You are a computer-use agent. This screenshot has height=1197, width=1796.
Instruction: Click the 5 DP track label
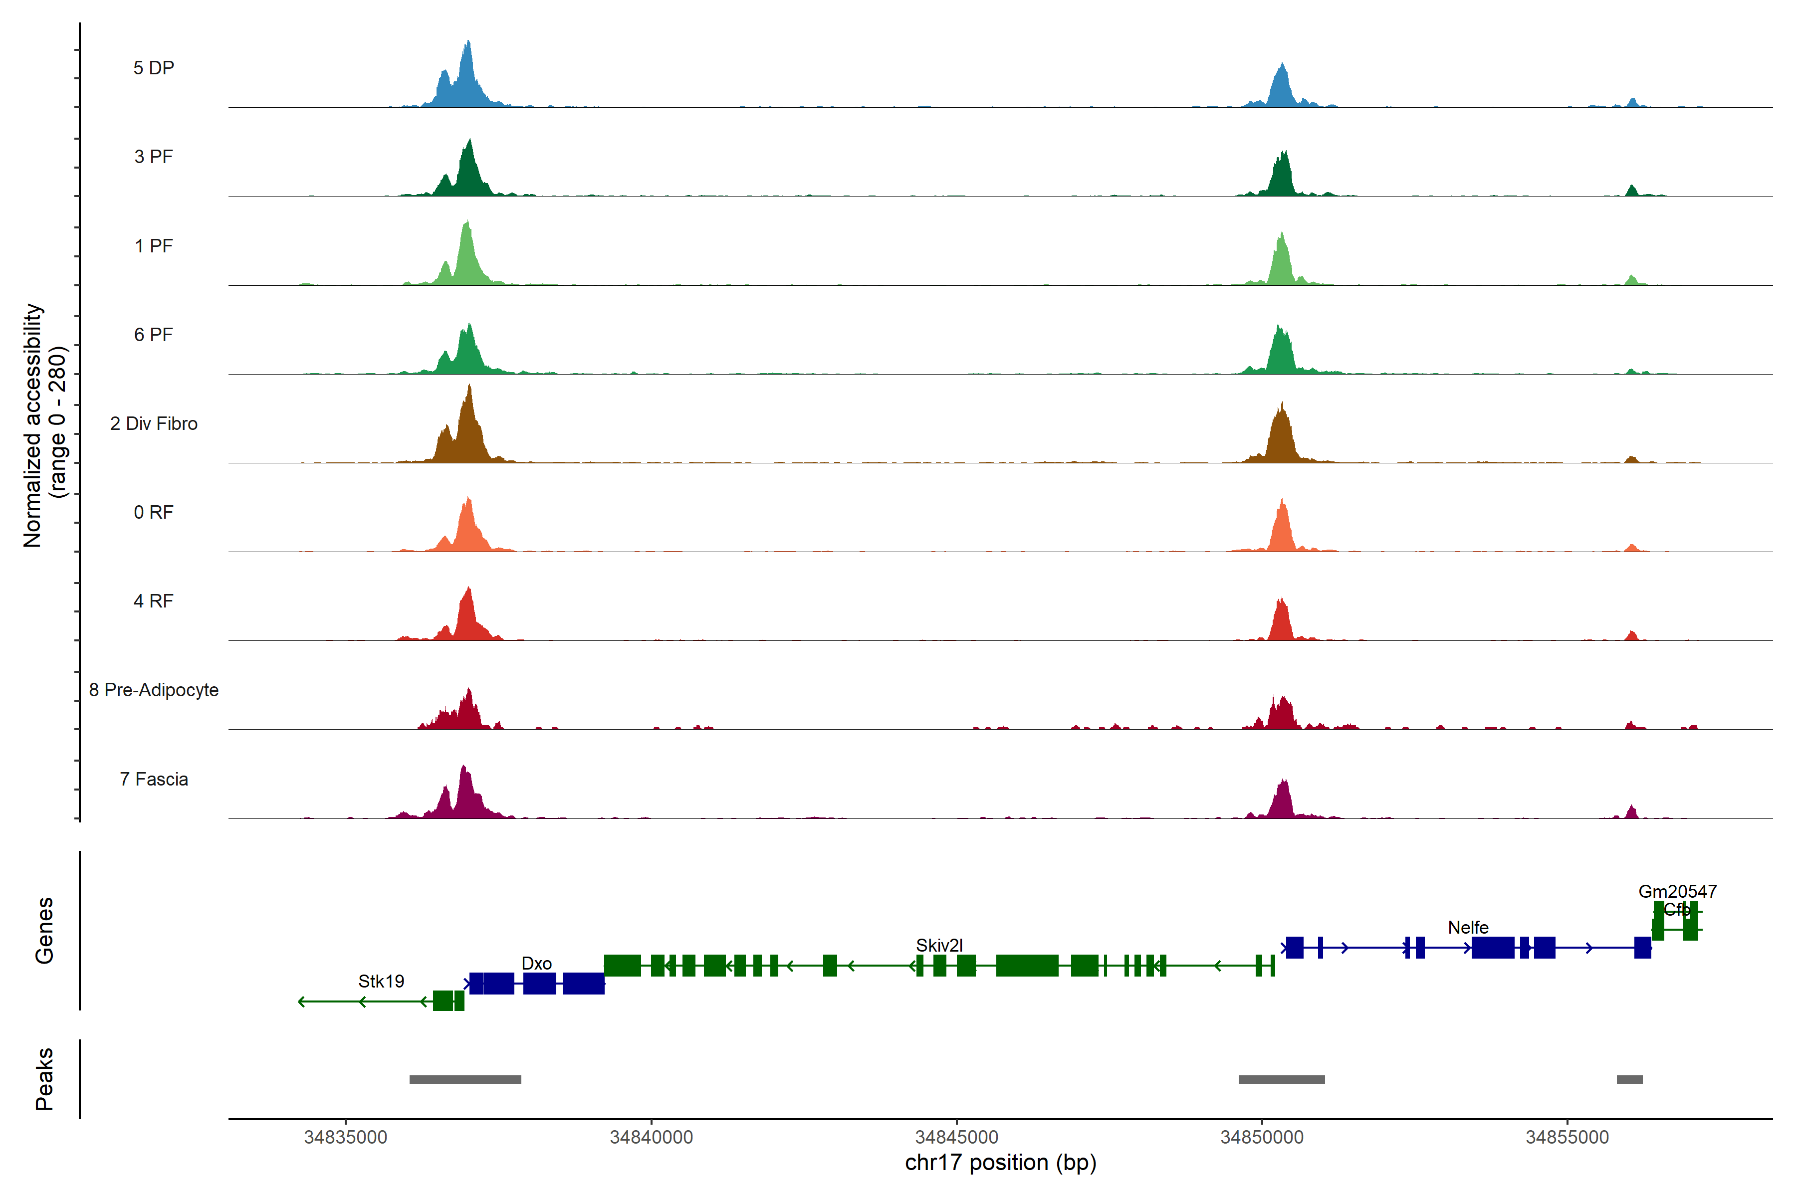coord(154,68)
